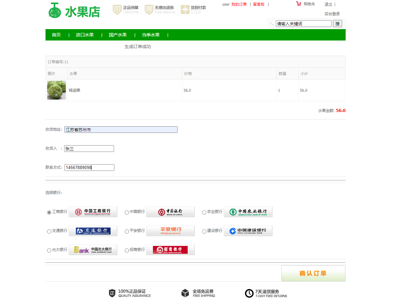Select the 农业银行 radio button

[204, 212]
